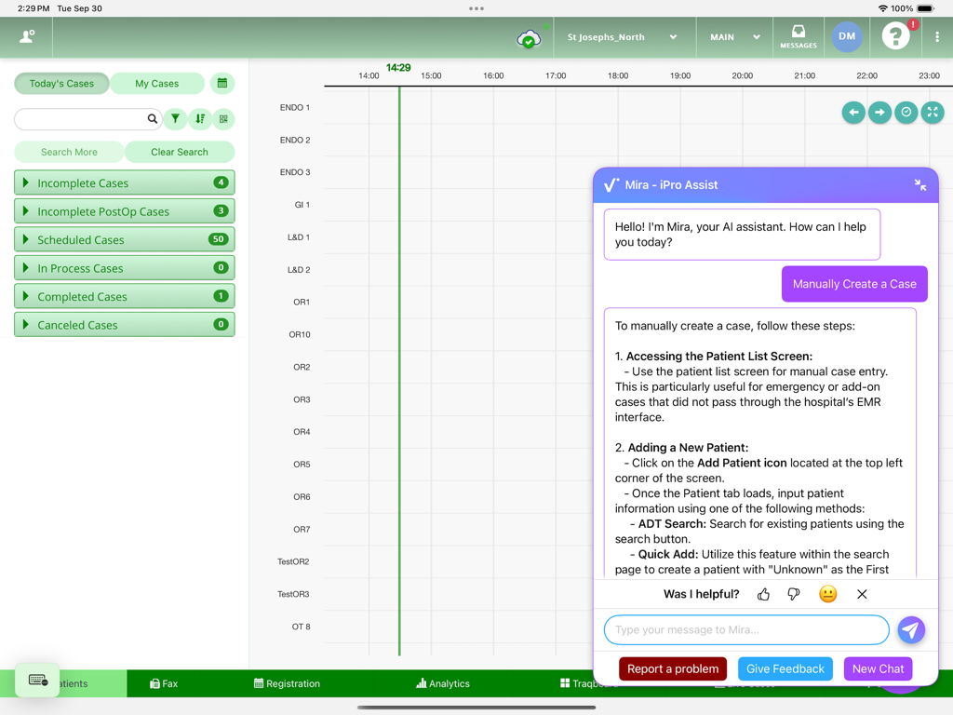
Task: Jump to current time with the clock icon
Action: (906, 112)
